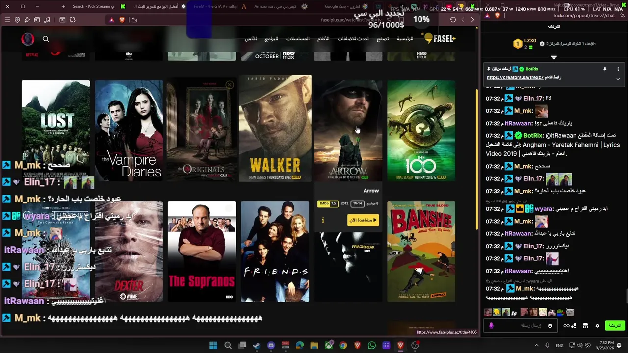
Task: Go forward with the right arrow
Action: pos(472,20)
